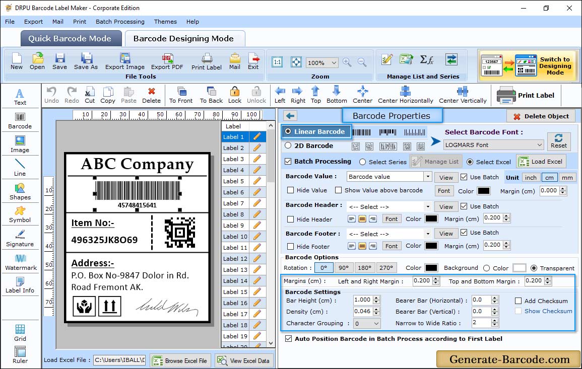Select the Linear Barcode radio button

tap(288, 131)
